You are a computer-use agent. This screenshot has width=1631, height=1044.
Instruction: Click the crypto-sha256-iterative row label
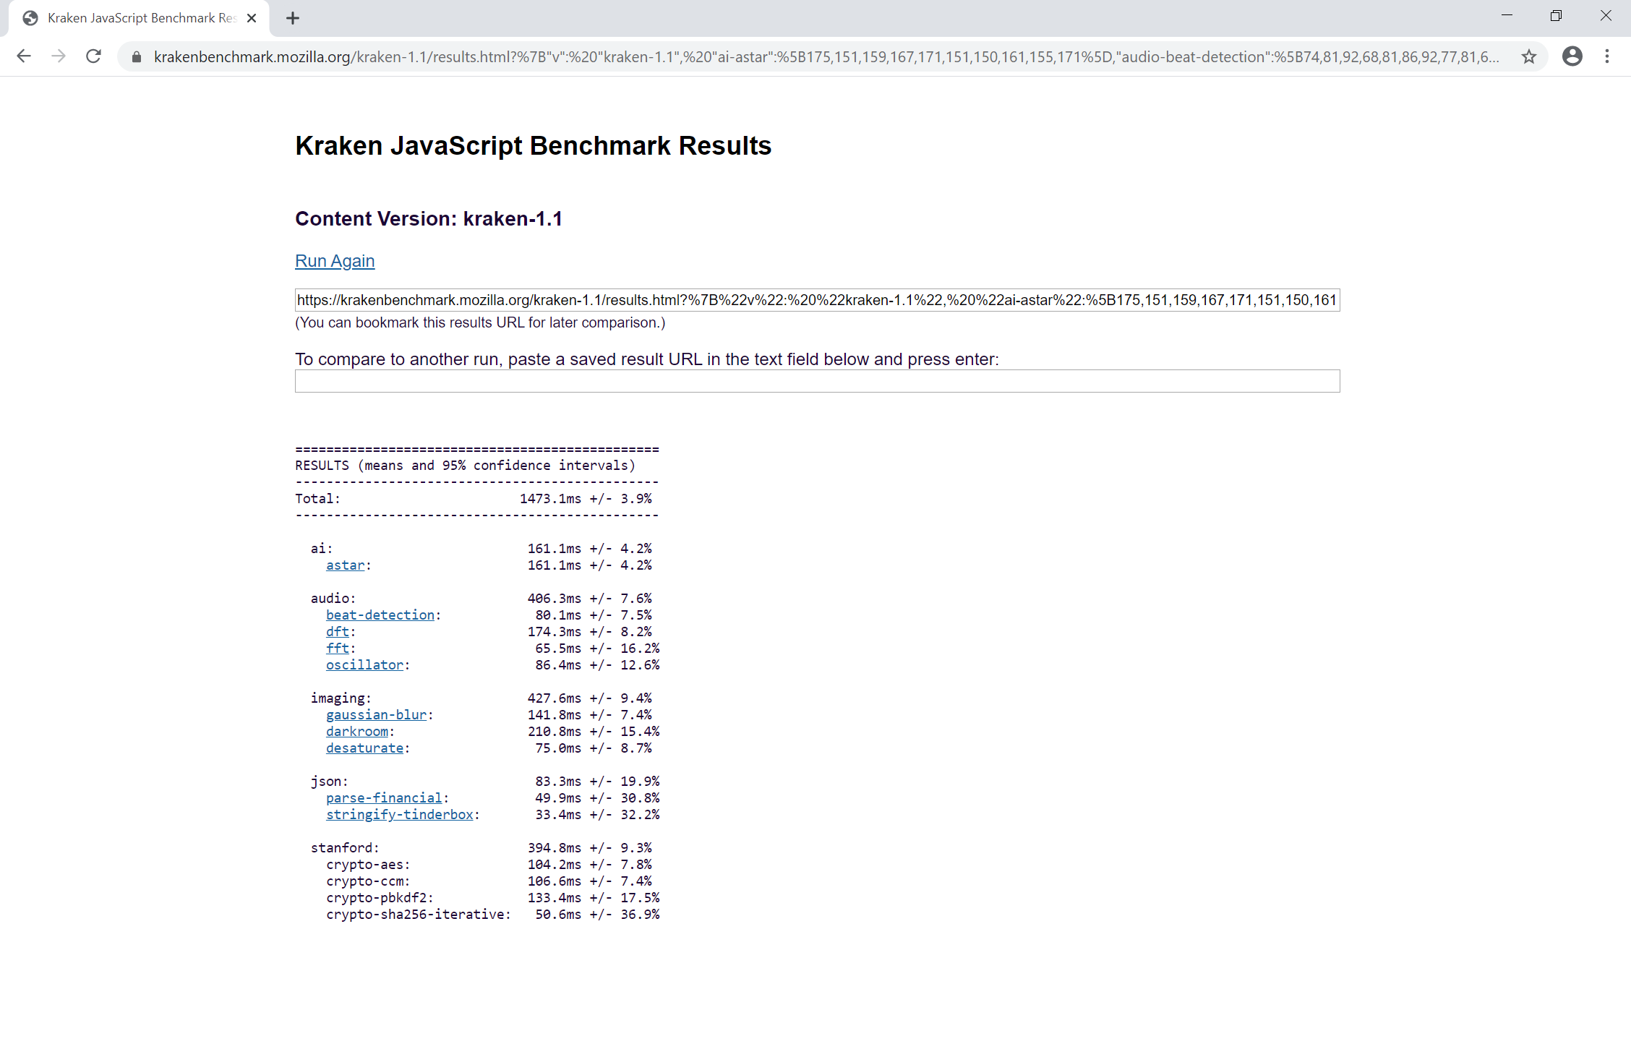coord(419,915)
